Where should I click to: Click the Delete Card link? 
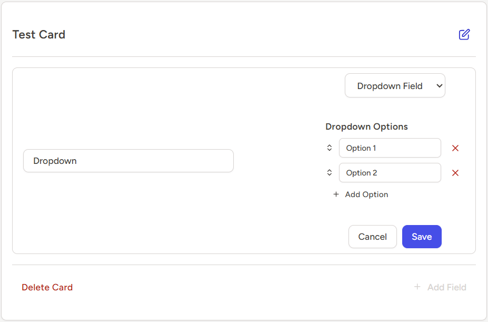(x=47, y=287)
